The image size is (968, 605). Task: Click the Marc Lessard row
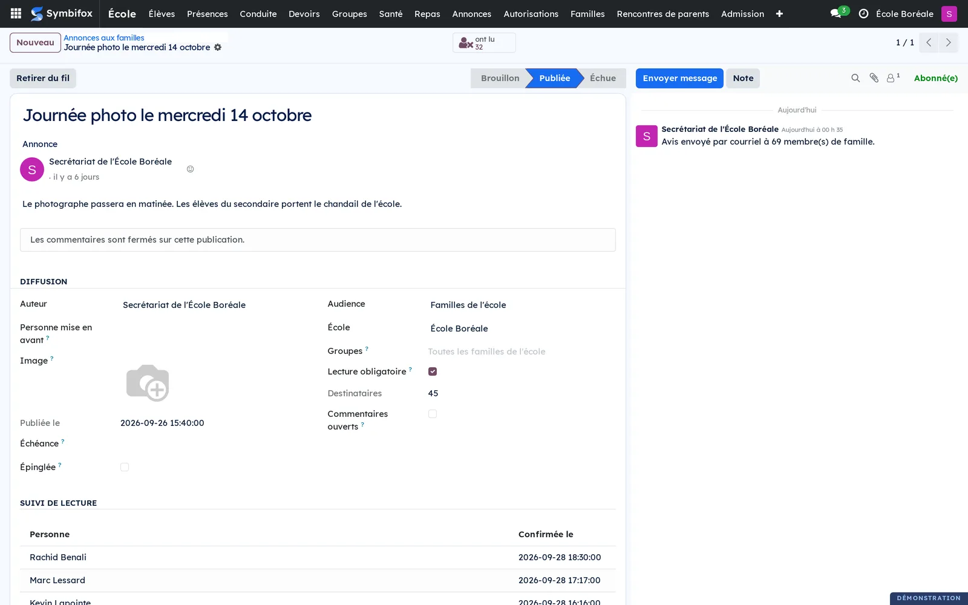coord(318,580)
